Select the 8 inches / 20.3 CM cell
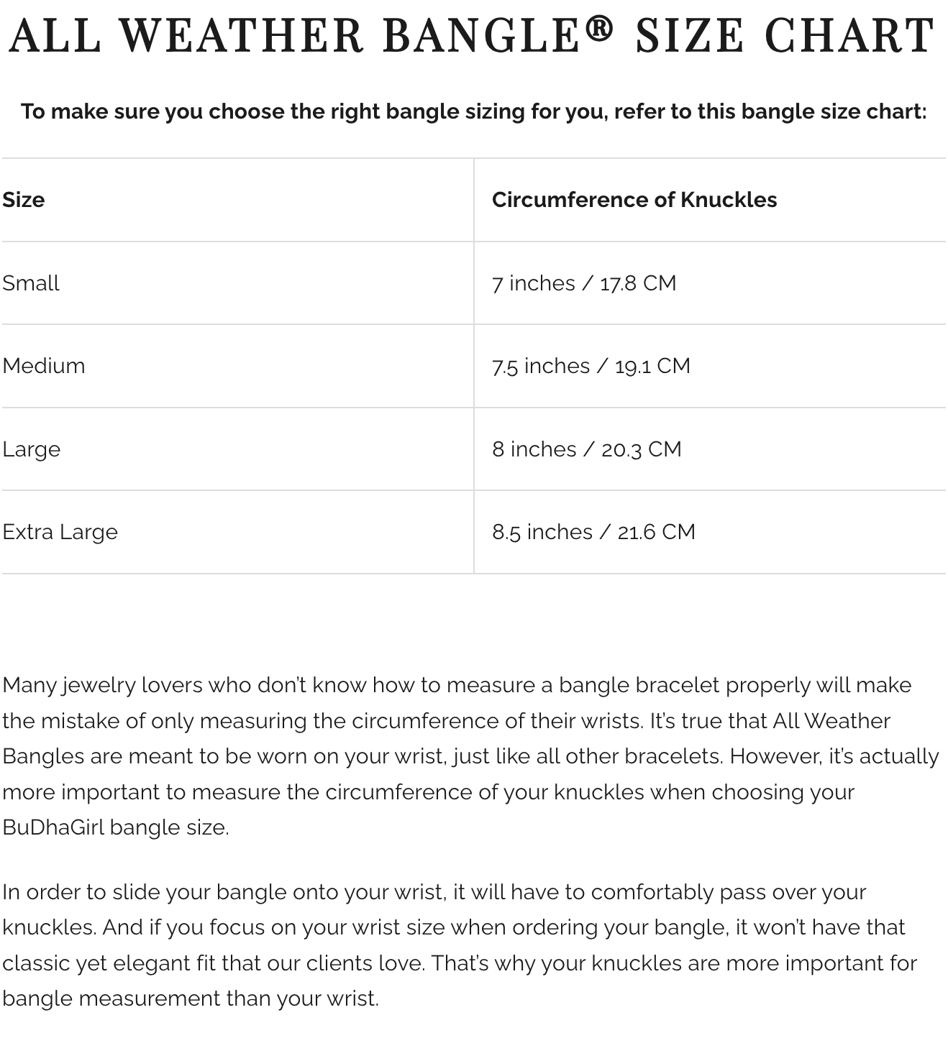The image size is (948, 1038). pyautogui.click(x=587, y=449)
